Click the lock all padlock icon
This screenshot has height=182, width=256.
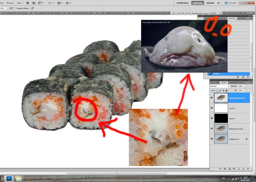(x=227, y=90)
